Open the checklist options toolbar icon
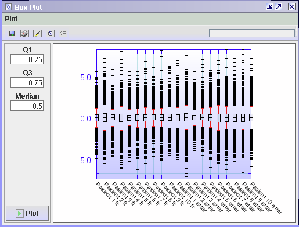Image resolution: width=299 pixels, height=227 pixels. point(63,34)
